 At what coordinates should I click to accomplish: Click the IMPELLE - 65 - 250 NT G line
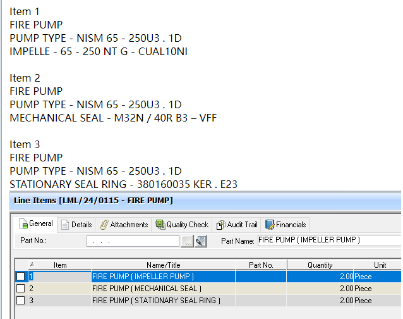click(99, 51)
